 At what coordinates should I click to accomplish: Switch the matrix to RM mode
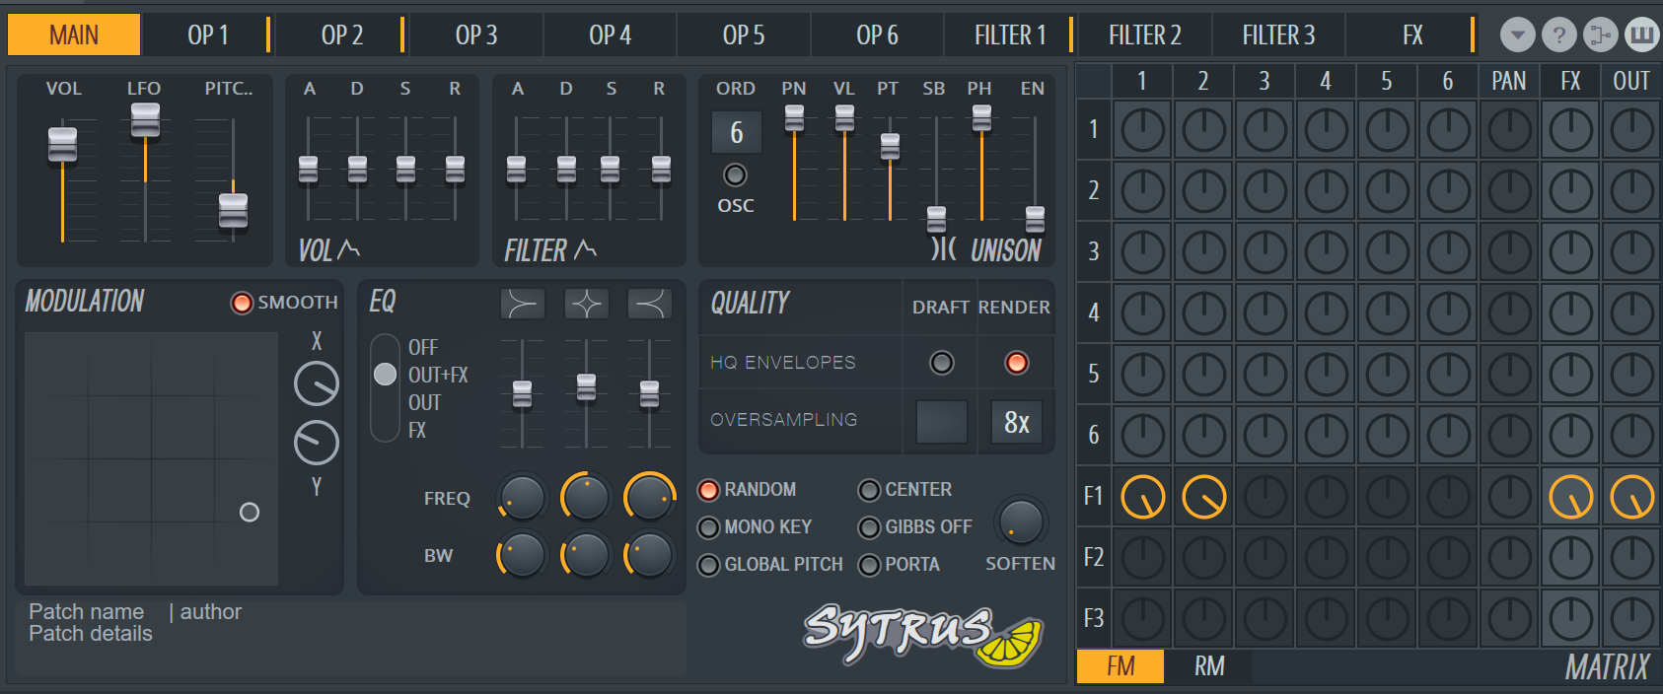click(1209, 666)
